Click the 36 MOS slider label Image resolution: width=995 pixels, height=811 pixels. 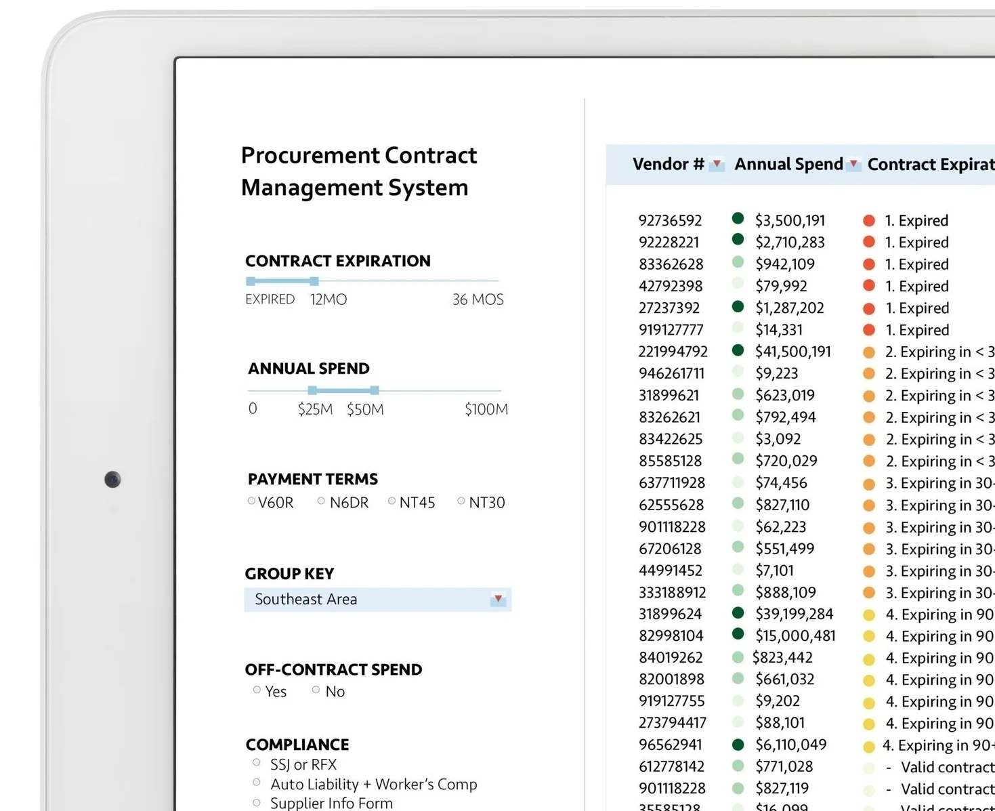point(478,299)
